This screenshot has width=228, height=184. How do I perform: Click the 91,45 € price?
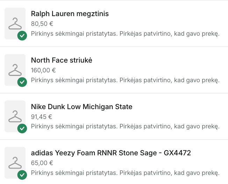tap(42, 116)
